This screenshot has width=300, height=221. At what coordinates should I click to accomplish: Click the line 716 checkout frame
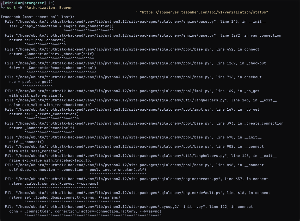coord(133,77)
